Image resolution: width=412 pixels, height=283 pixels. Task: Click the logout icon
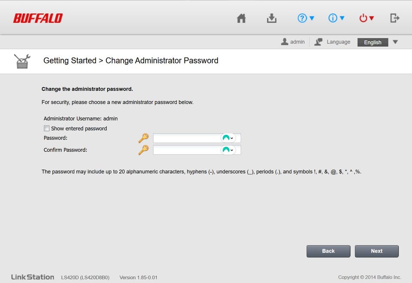tap(395, 18)
